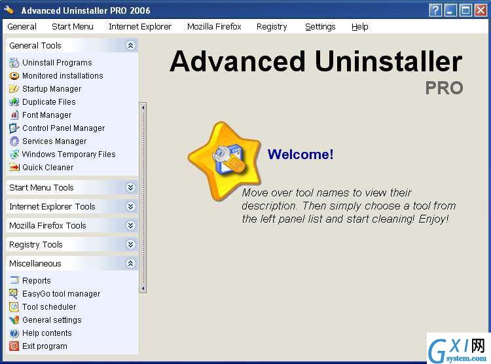Open the Internet Explorer menu
The image size is (491, 364).
tap(140, 27)
